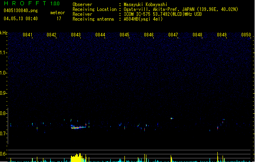The image size is (255, 162).
Task: Click the small bright echo near 0847
Action: click(x=171, y=118)
